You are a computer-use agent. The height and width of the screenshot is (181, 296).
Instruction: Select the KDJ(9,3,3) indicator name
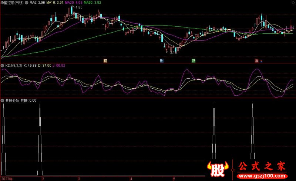[14, 66]
